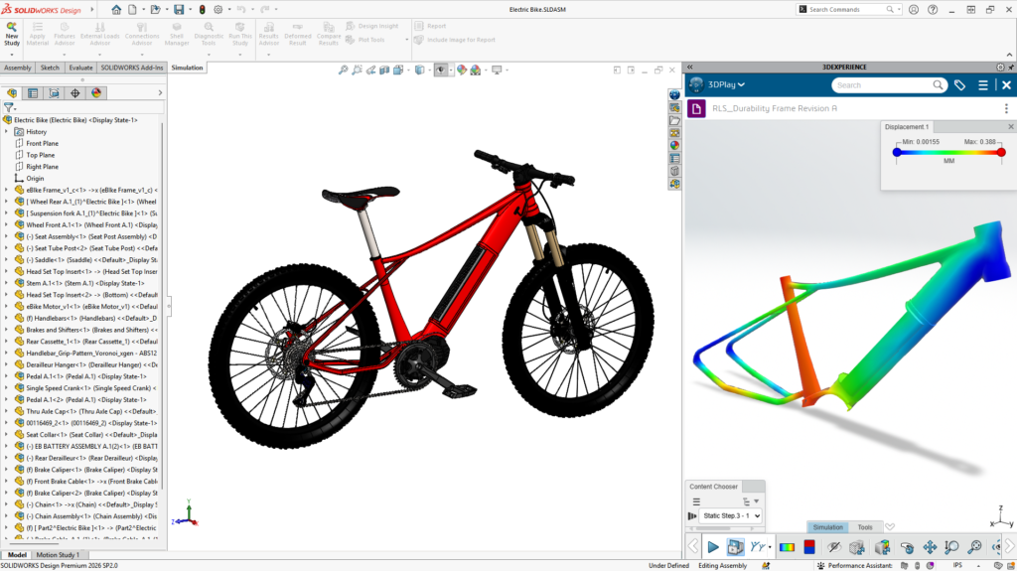Select the ConfigurationManager tab icon
Viewport: 1017px width, 571px height.
tap(54, 93)
